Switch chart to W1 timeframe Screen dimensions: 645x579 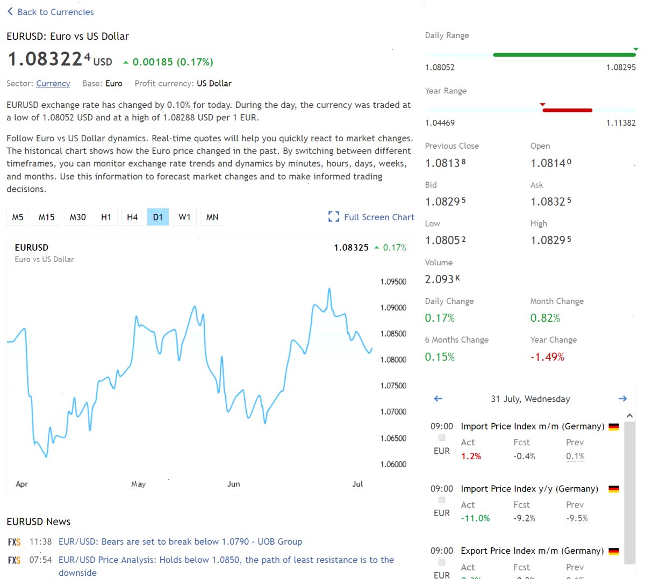(x=184, y=217)
